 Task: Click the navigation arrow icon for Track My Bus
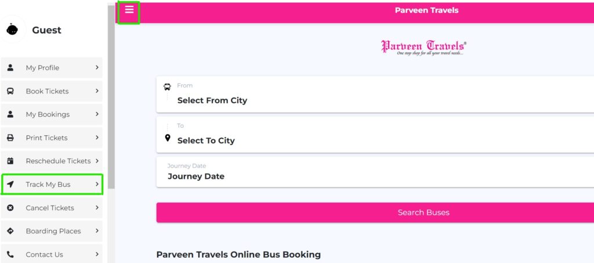coord(10,184)
